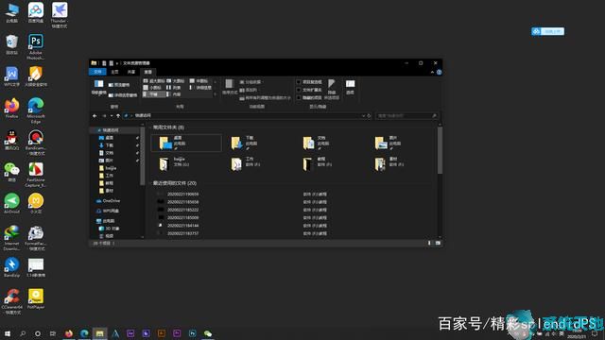Select the Extra large icons layout
This screenshot has height=340, width=605.
tap(154, 81)
